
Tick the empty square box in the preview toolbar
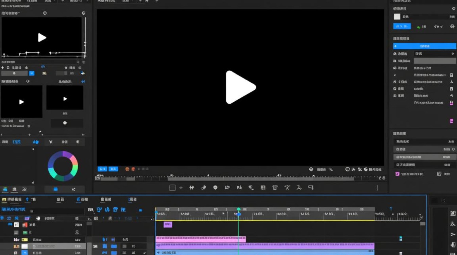coord(172,188)
